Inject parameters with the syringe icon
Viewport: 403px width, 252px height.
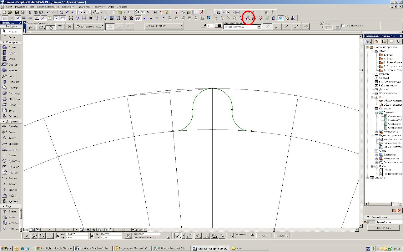click(x=73, y=12)
